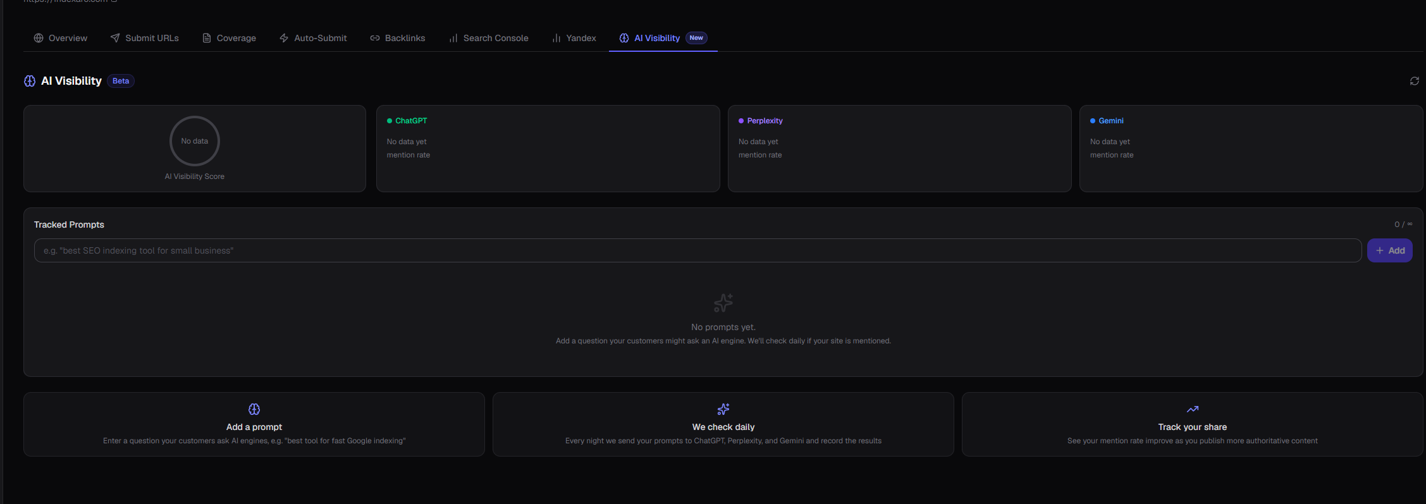1426x504 pixels.
Task: Select the AI Visibility tab
Action: pos(663,38)
